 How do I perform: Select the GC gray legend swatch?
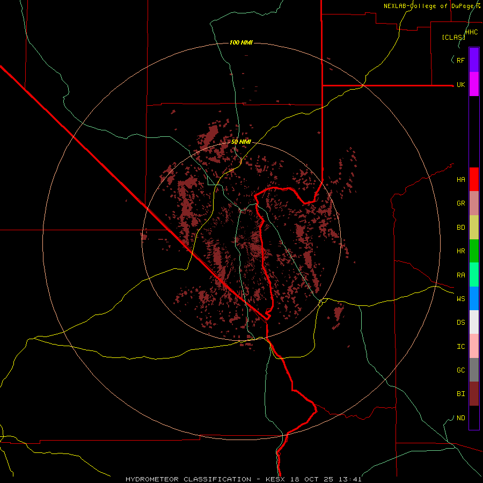[474, 370]
